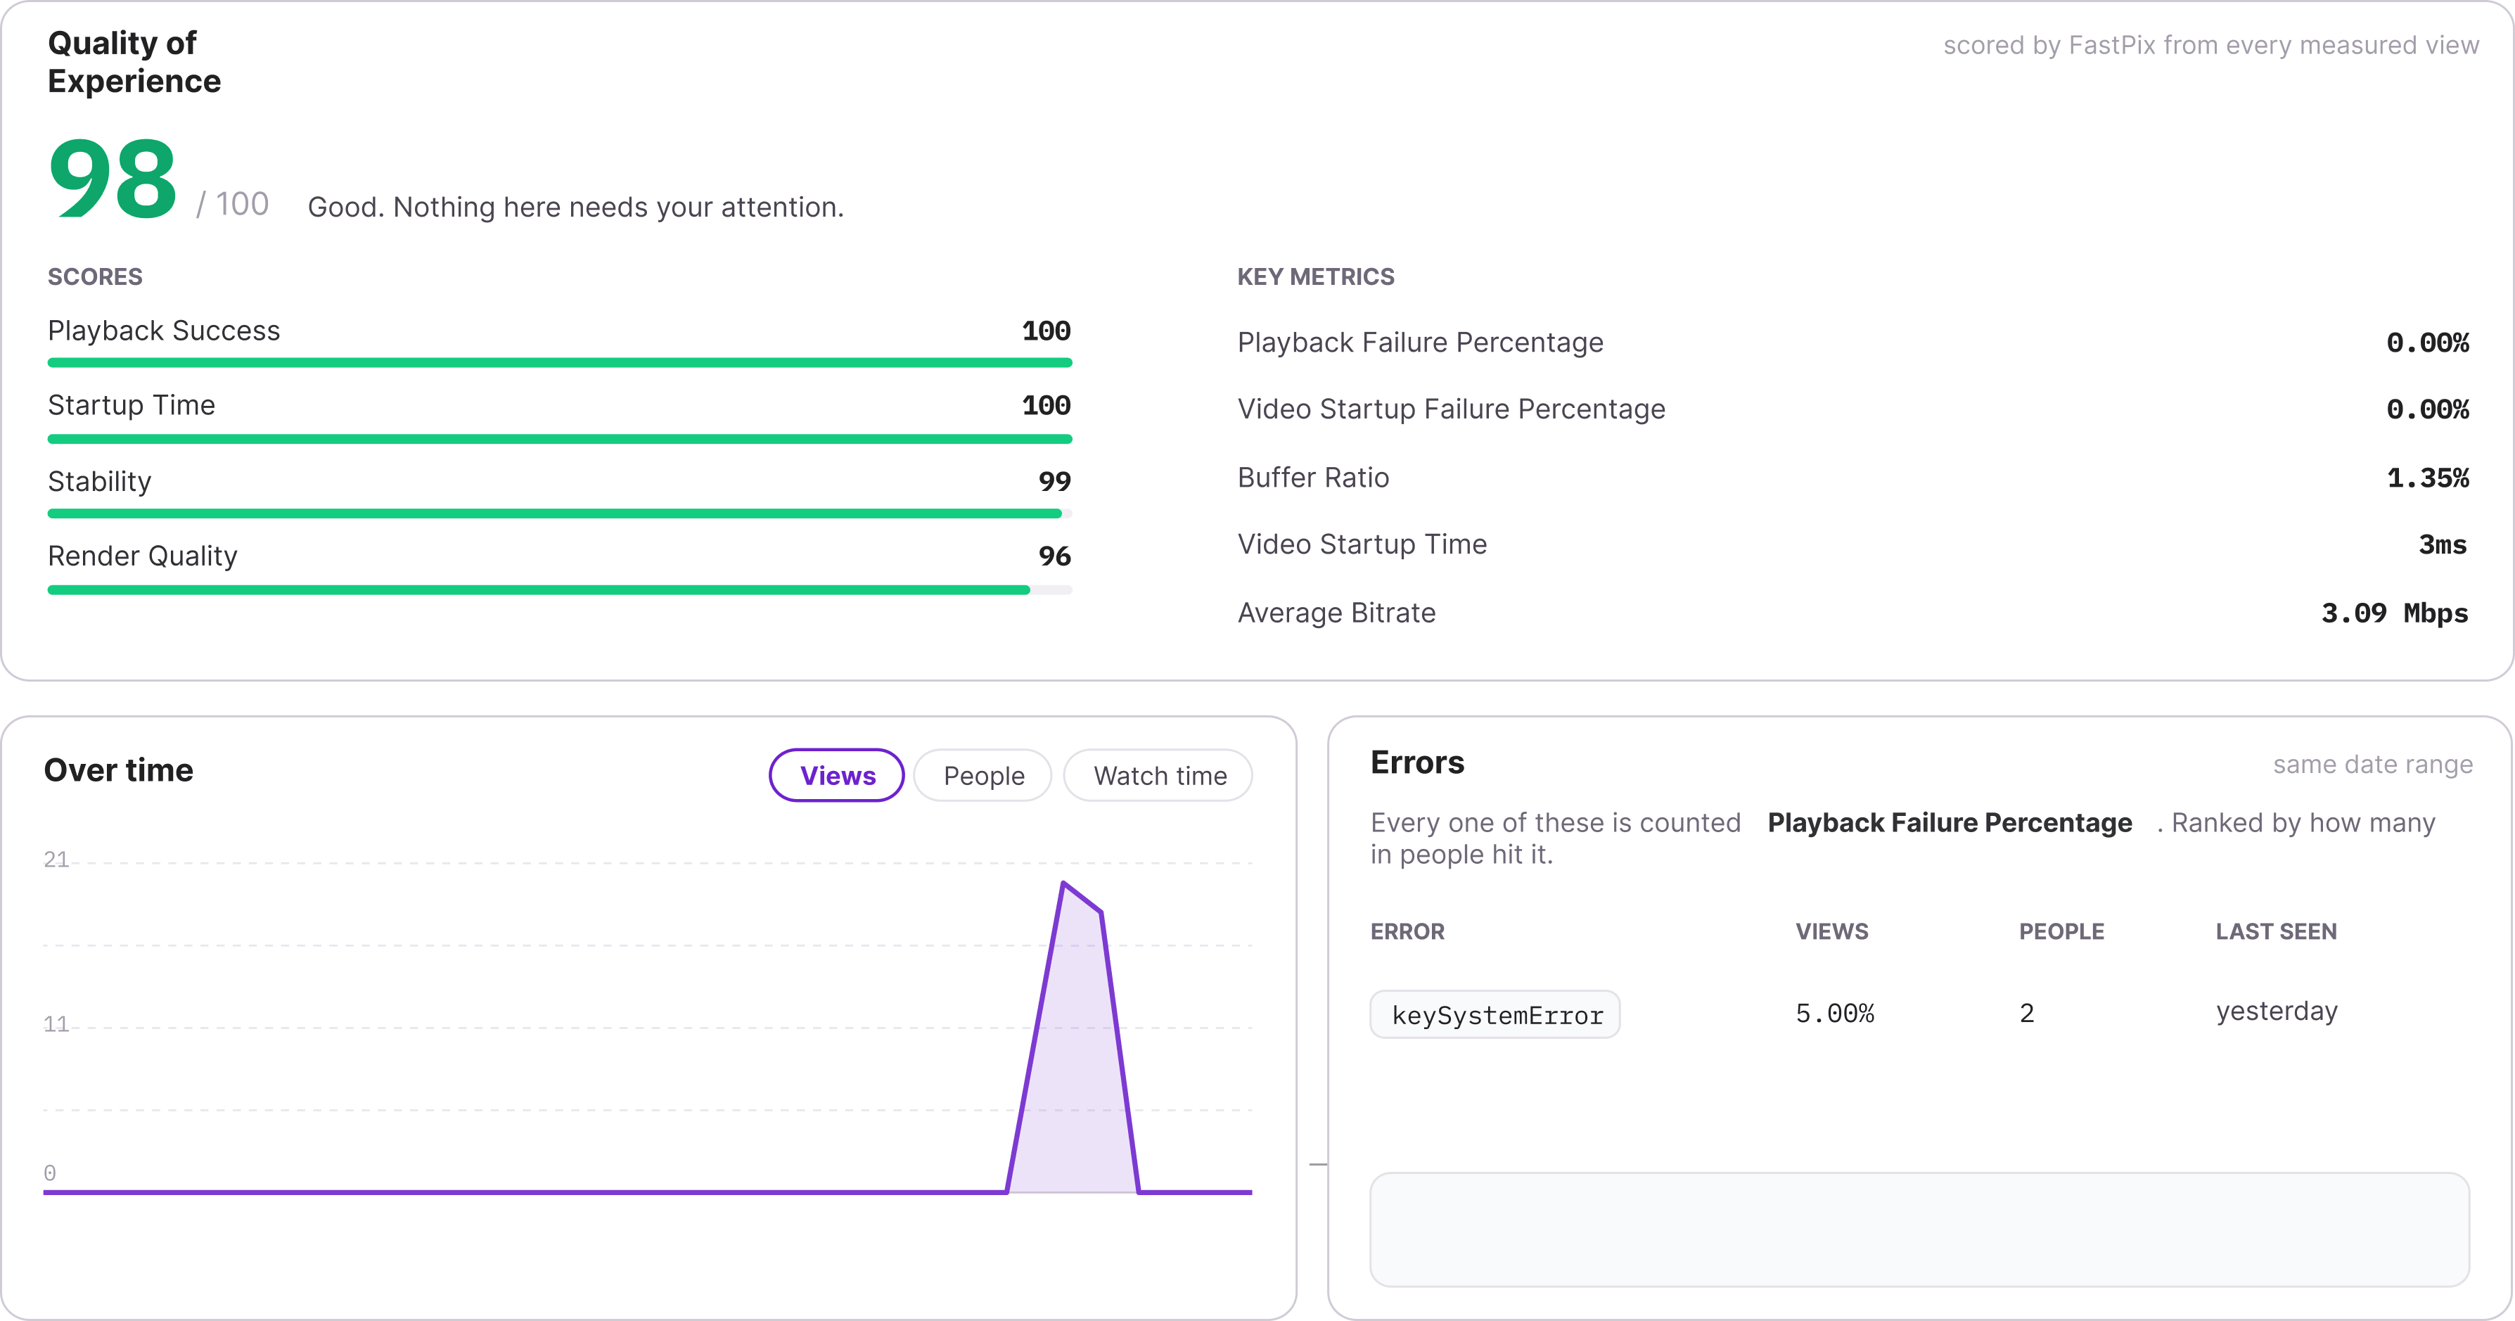2515x1321 pixels.
Task: Click the Playback Success score bar
Action: pyautogui.click(x=559, y=362)
